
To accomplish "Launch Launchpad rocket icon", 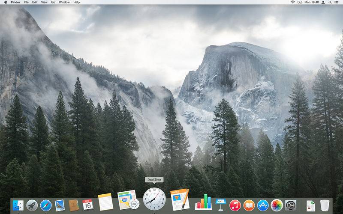I will (x=32, y=205).
